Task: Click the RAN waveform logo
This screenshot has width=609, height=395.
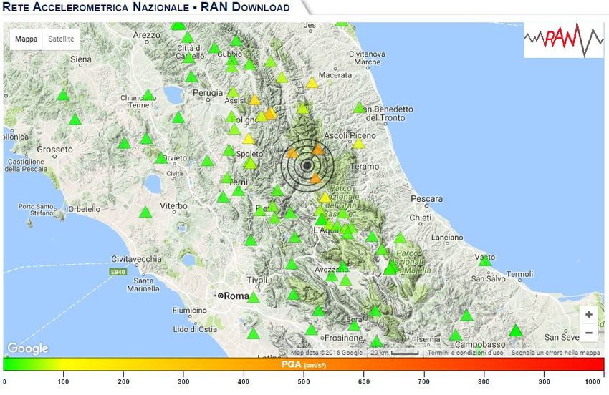Action: [x=563, y=39]
